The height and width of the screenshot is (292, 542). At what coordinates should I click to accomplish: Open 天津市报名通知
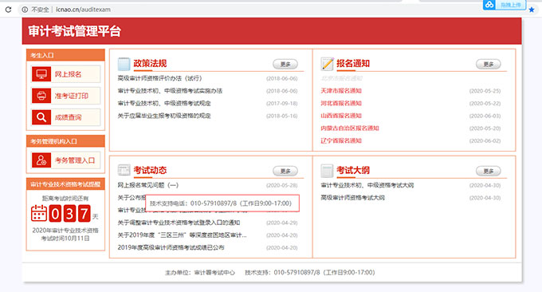click(341, 91)
